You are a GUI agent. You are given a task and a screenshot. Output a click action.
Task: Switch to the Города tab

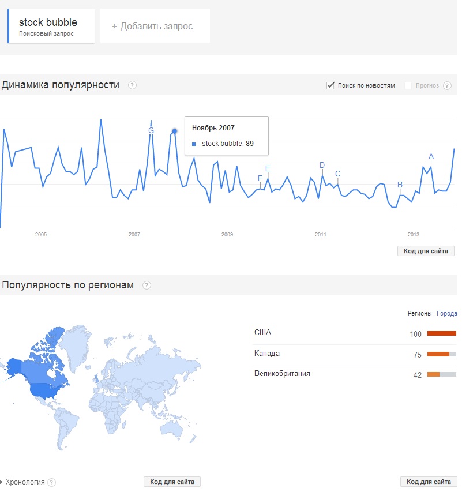pos(447,313)
